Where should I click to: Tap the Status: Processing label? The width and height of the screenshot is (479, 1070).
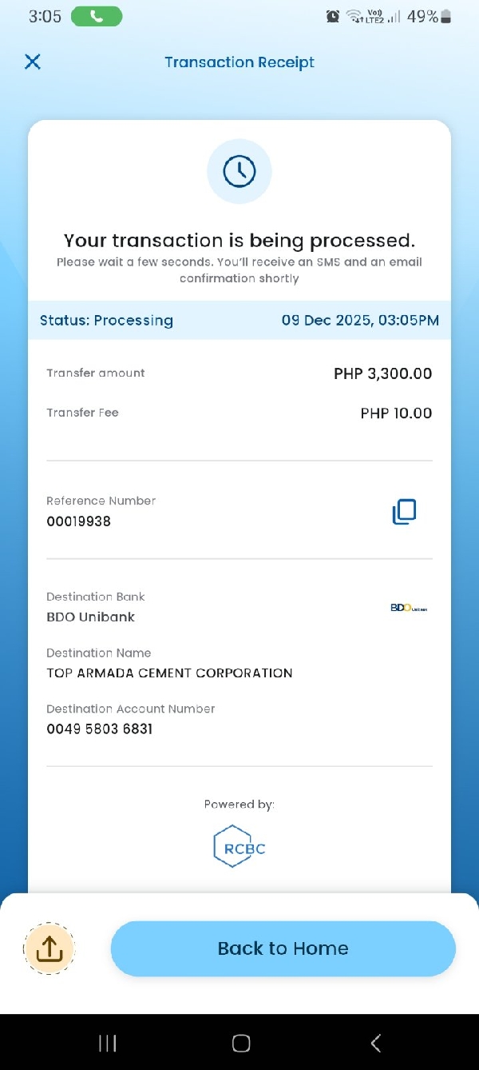pos(106,321)
